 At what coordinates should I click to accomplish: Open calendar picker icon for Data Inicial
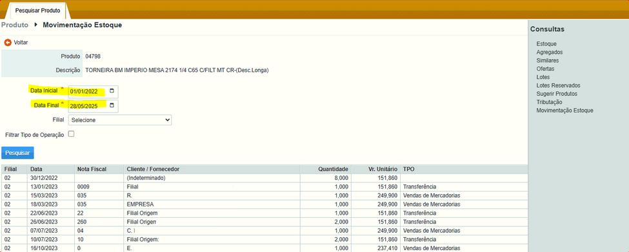112,91
